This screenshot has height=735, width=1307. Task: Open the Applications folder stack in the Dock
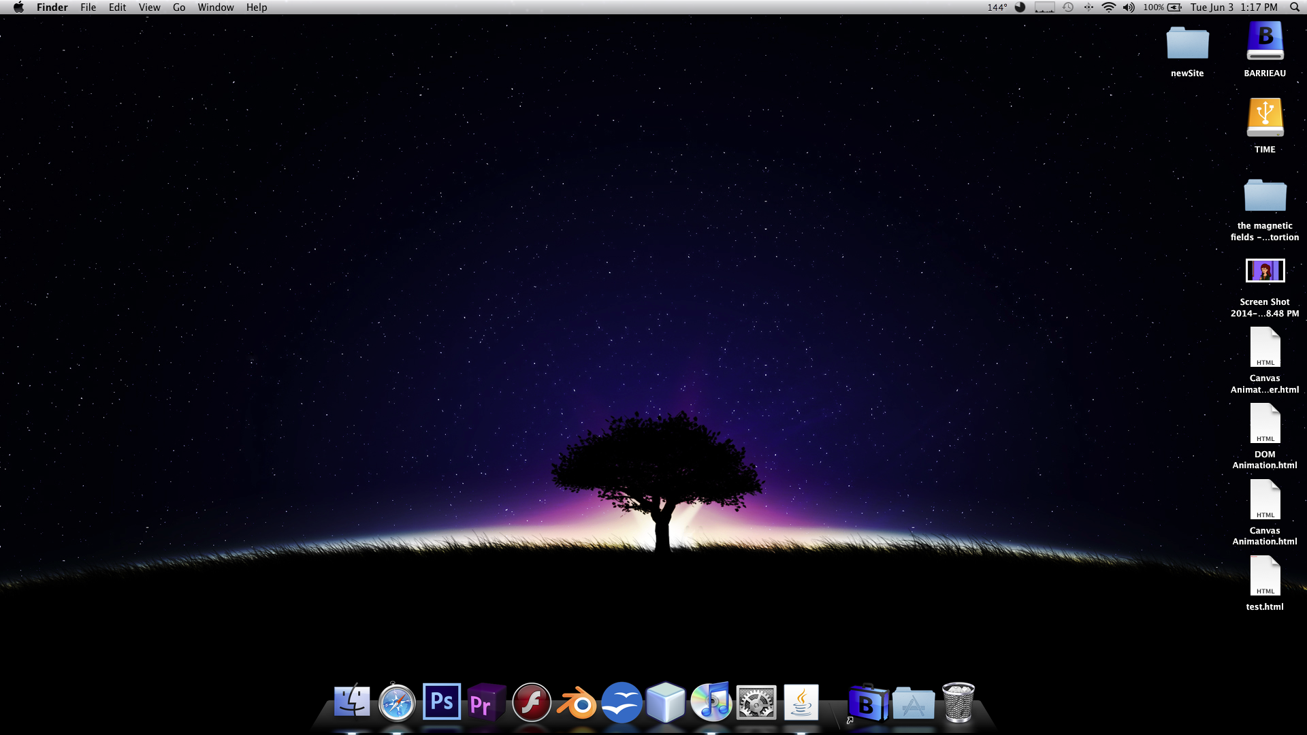(913, 703)
